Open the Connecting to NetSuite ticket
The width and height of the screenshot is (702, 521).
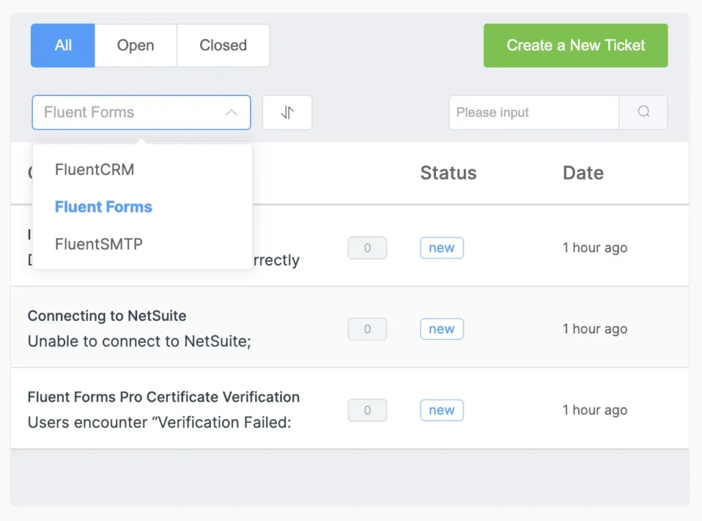click(x=107, y=315)
